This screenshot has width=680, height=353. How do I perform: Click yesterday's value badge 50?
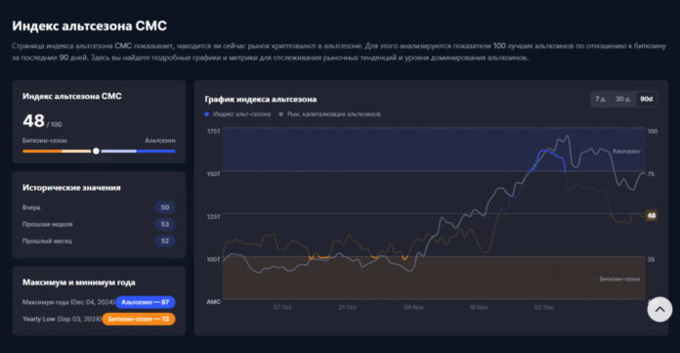coord(165,207)
